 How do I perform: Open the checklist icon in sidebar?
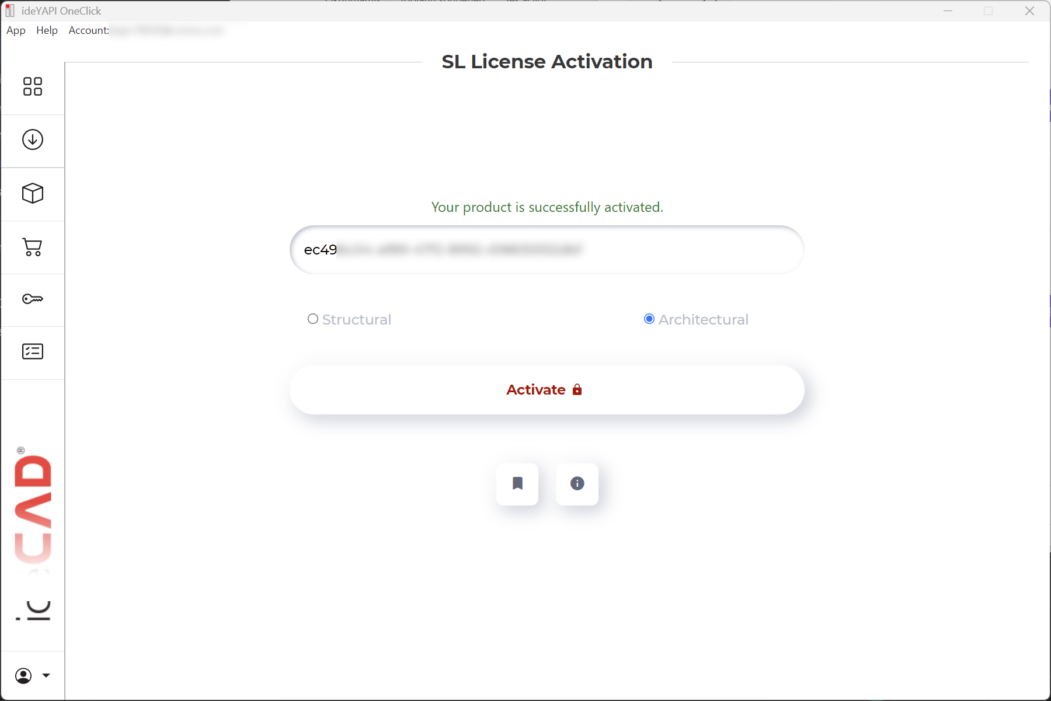click(33, 351)
